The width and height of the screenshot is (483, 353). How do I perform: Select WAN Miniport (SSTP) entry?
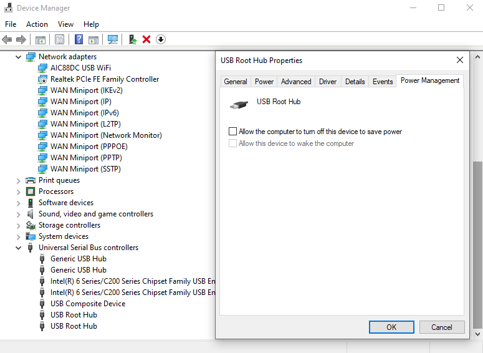(85, 169)
